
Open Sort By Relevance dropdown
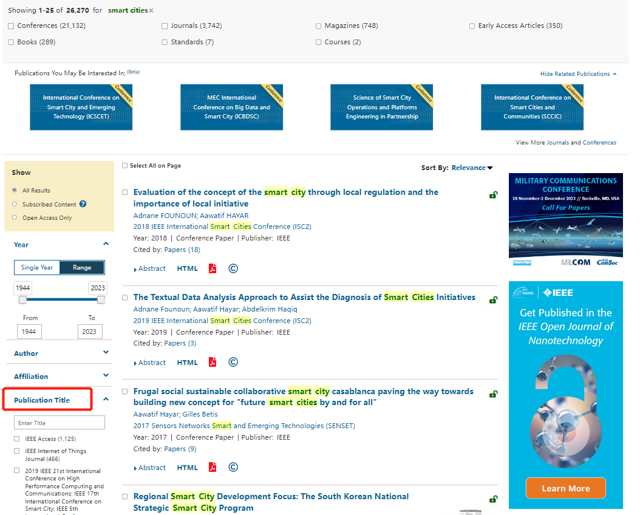472,168
